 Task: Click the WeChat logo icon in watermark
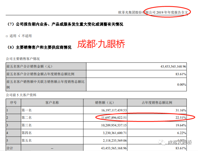[x=162, y=142]
